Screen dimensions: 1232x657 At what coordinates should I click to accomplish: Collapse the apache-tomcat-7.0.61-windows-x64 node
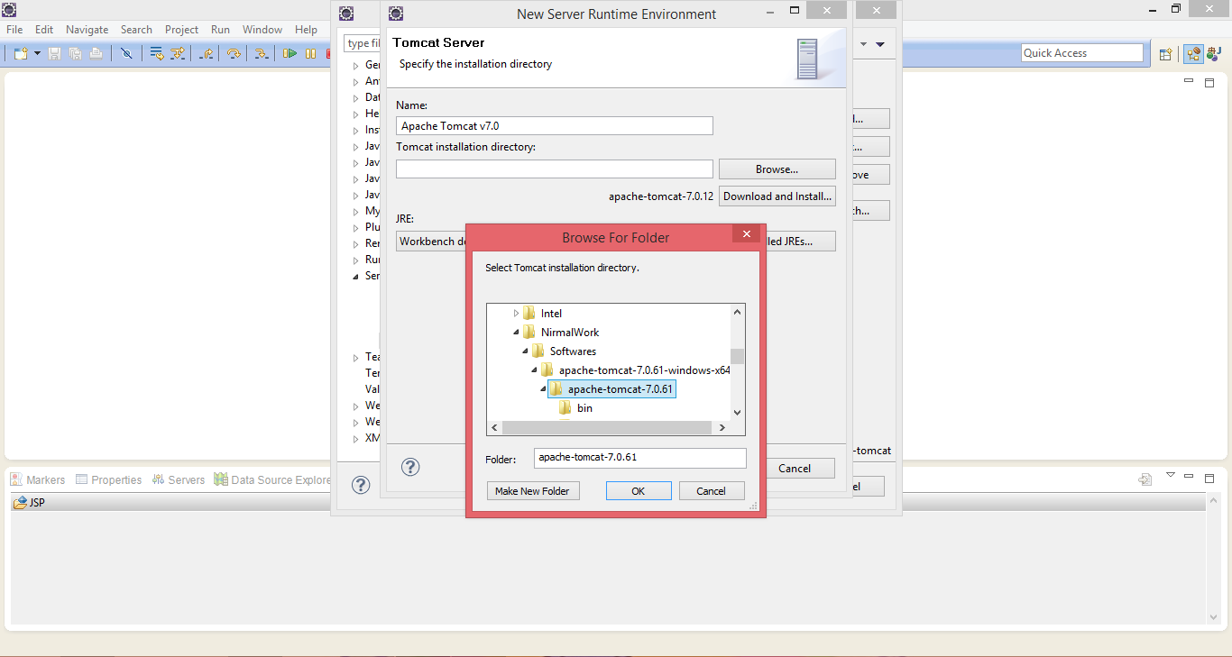click(535, 370)
